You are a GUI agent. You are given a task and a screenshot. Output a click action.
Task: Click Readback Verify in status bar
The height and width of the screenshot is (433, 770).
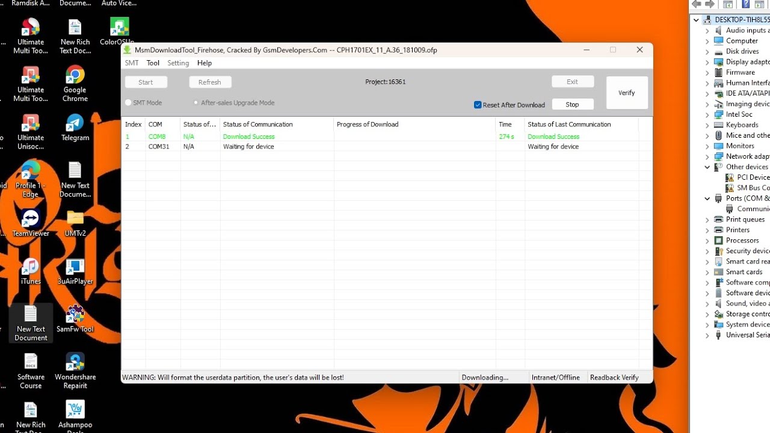[614, 378]
